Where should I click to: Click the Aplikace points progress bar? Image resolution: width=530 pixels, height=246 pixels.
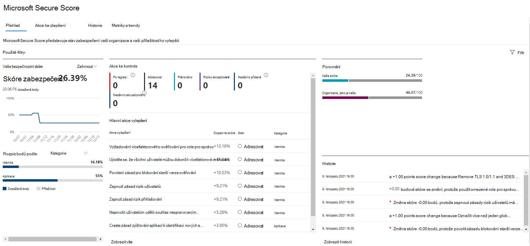pyautogui.click(x=53, y=180)
